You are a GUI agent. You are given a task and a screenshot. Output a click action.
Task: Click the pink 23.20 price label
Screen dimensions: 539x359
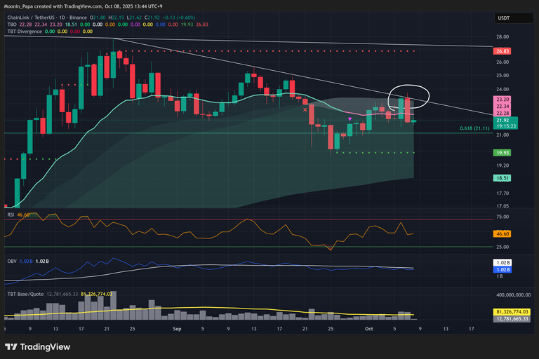[503, 99]
